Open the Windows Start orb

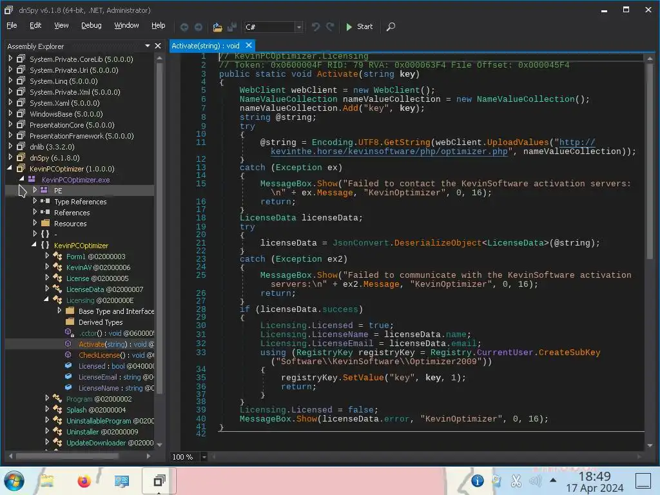(14, 481)
